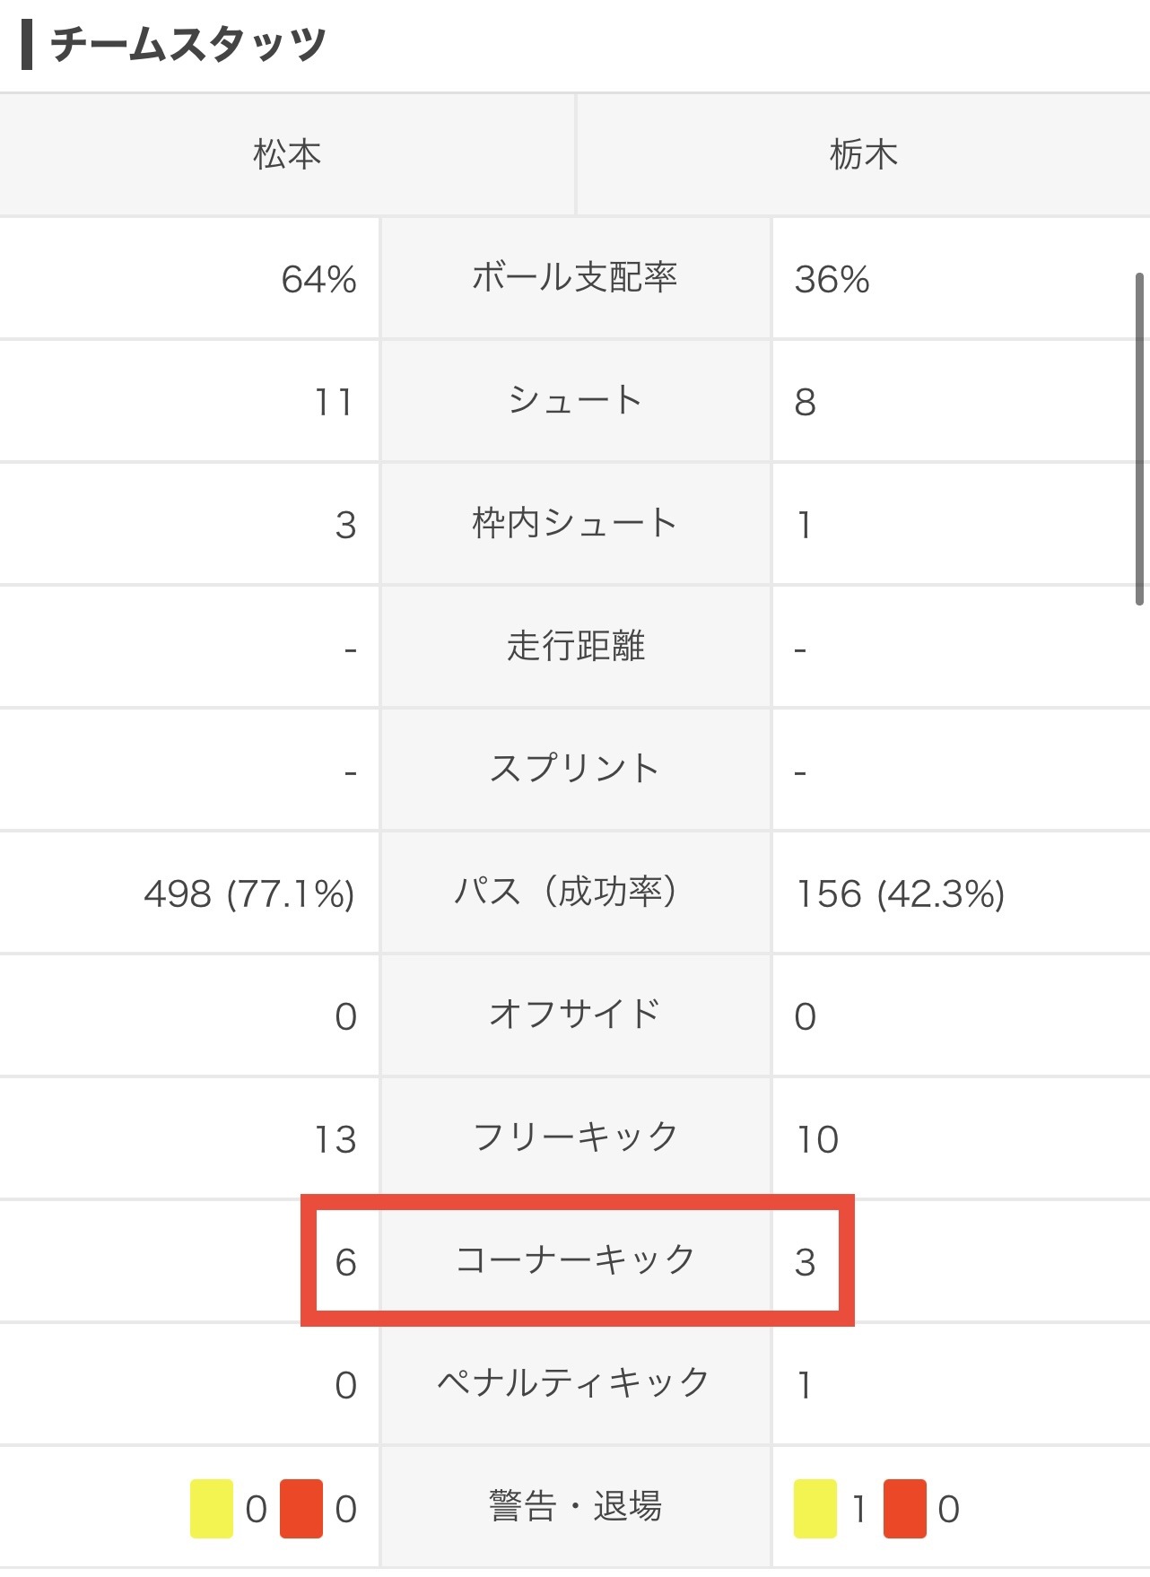Click the 枠内シュート stat label
This screenshot has height=1577, width=1150.
[x=575, y=524]
